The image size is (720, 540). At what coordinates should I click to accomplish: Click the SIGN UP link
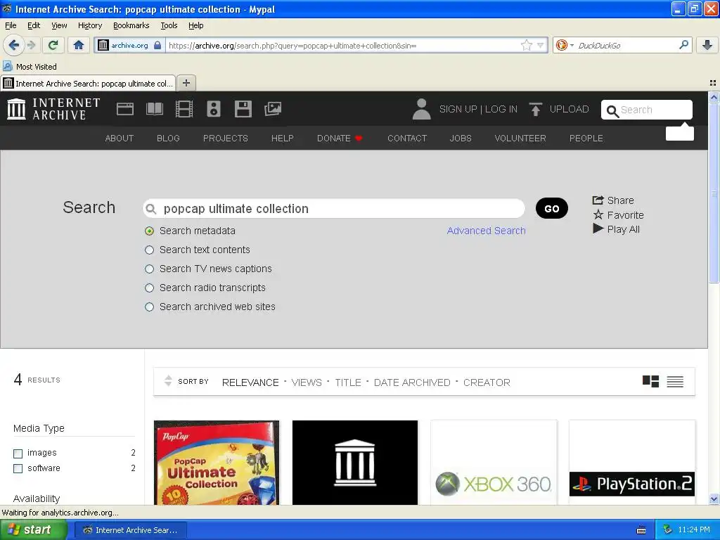458,109
